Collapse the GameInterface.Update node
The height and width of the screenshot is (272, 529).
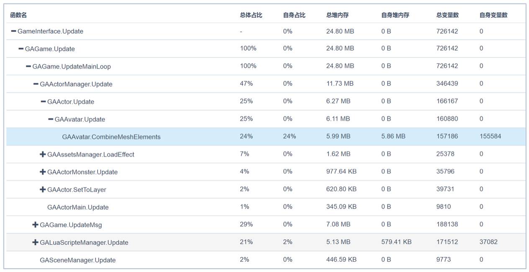13,31
